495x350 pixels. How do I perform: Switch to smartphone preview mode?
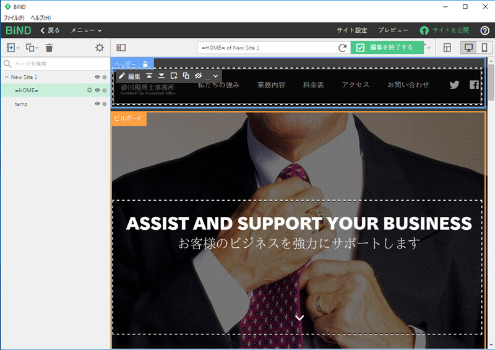click(x=484, y=48)
